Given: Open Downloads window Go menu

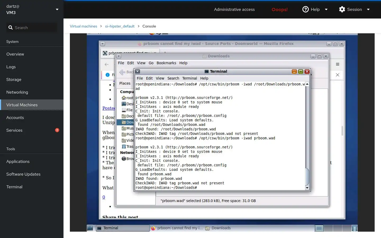Looking at the screenshot, I should tap(151, 63).
